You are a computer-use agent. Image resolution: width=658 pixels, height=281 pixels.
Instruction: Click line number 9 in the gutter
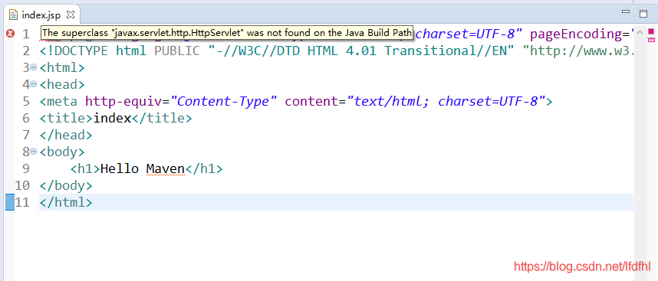tap(26, 168)
